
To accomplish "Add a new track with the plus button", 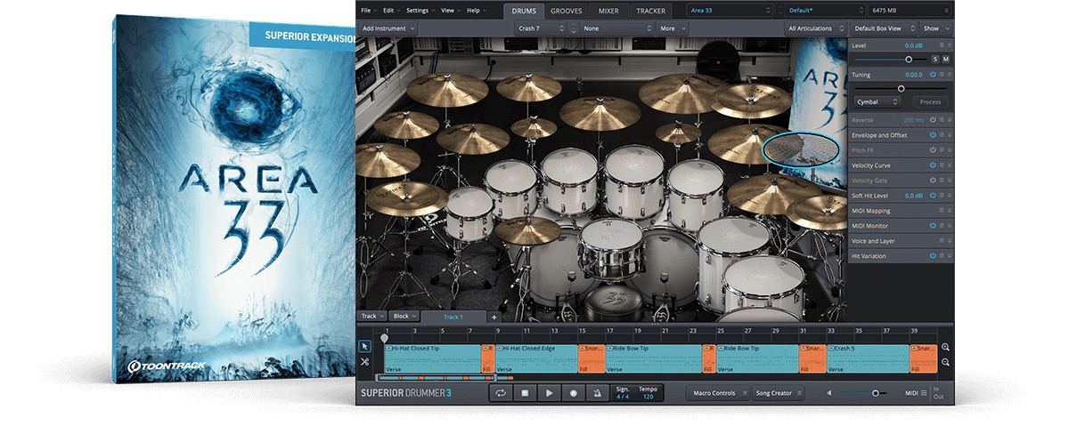I will point(494,317).
